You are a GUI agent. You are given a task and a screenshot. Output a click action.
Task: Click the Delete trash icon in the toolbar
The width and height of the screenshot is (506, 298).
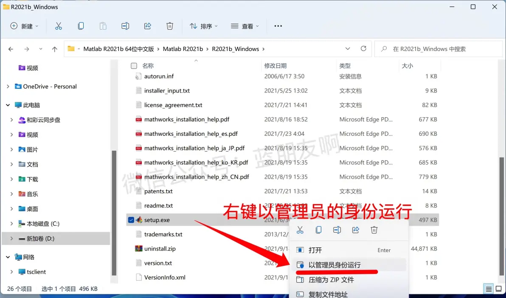pos(170,26)
